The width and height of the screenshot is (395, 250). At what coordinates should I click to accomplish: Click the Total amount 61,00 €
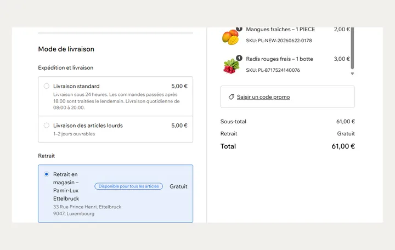[x=343, y=146]
